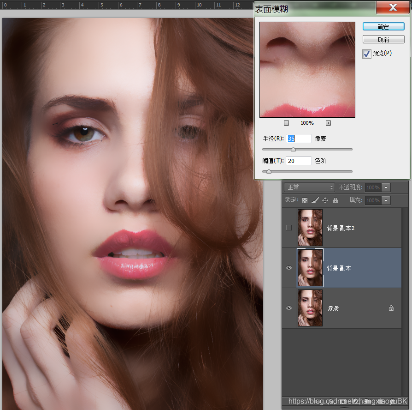The height and width of the screenshot is (410, 412).
Task: Open the 正常 blend mode dropdown
Action: pyautogui.click(x=309, y=187)
